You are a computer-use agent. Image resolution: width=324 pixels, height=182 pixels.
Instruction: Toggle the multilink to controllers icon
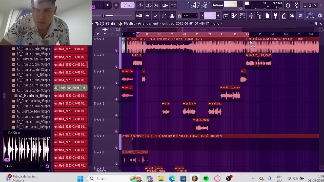[164, 16]
